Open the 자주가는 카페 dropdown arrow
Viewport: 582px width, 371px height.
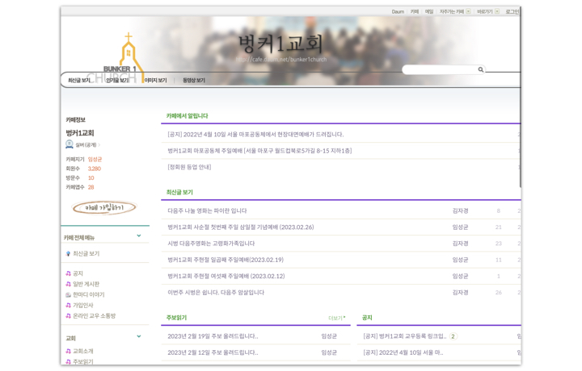pos(468,11)
